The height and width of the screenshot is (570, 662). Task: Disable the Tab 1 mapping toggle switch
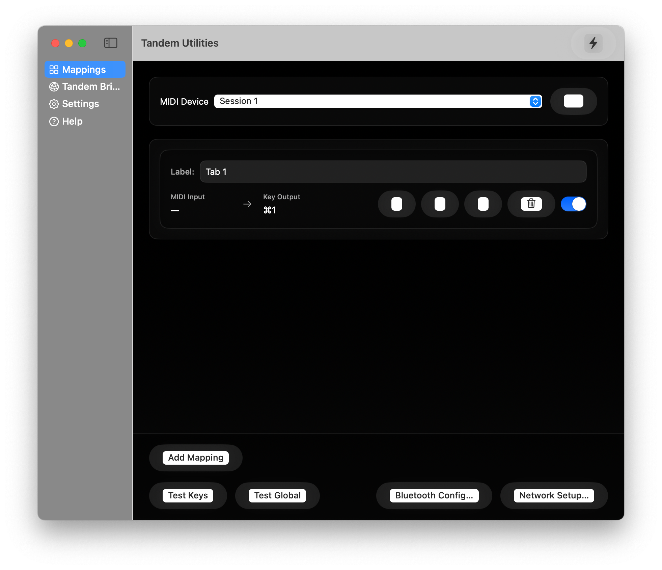click(573, 204)
